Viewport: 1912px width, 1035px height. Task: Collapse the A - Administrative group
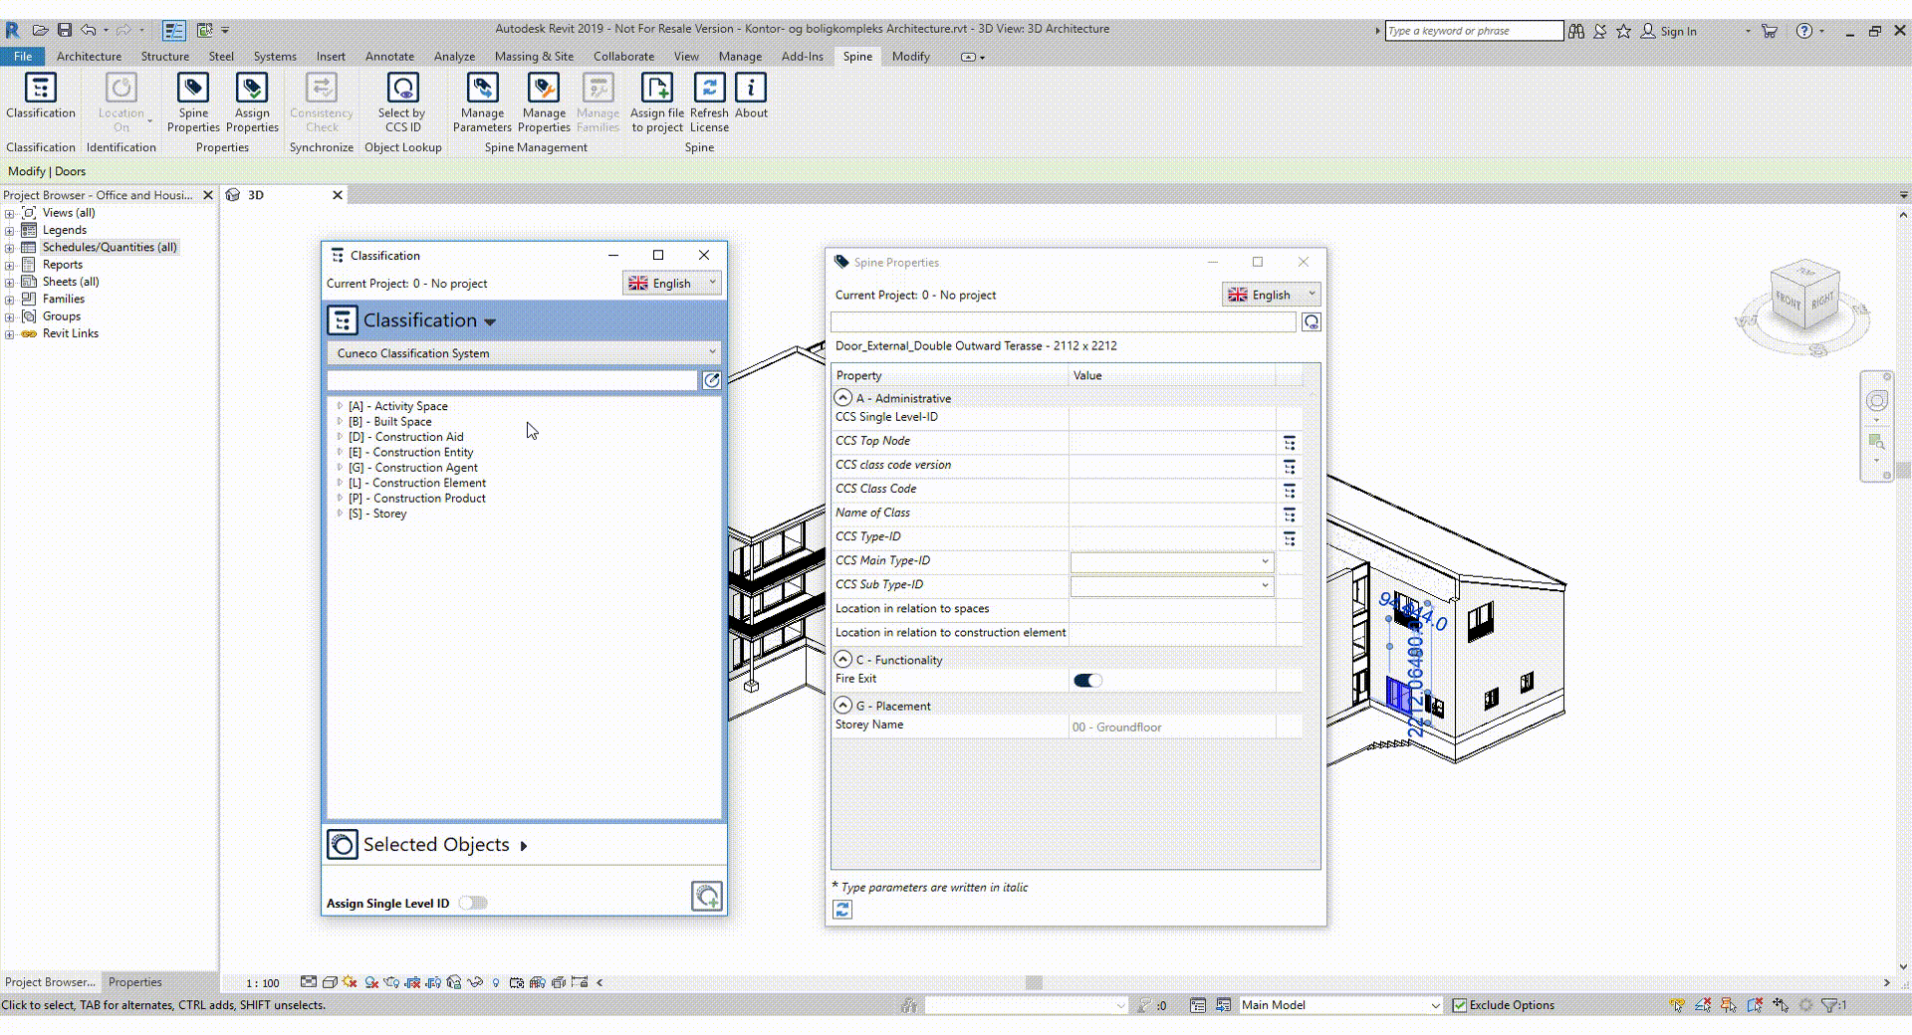click(843, 397)
